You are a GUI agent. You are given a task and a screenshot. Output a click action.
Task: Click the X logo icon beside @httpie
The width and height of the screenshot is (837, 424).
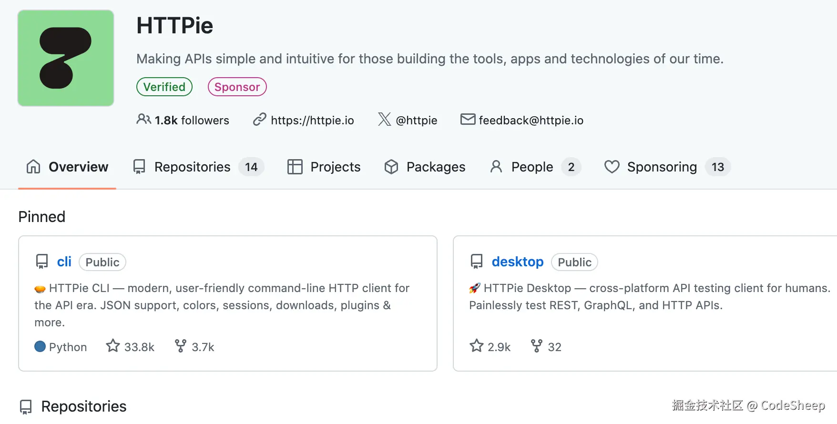click(384, 119)
